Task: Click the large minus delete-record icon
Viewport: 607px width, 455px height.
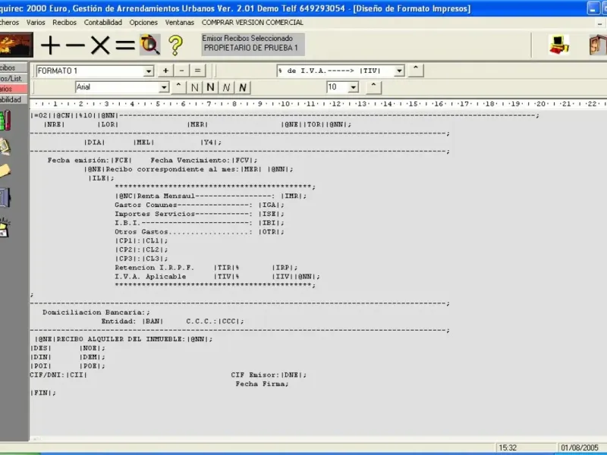Action: (x=75, y=45)
